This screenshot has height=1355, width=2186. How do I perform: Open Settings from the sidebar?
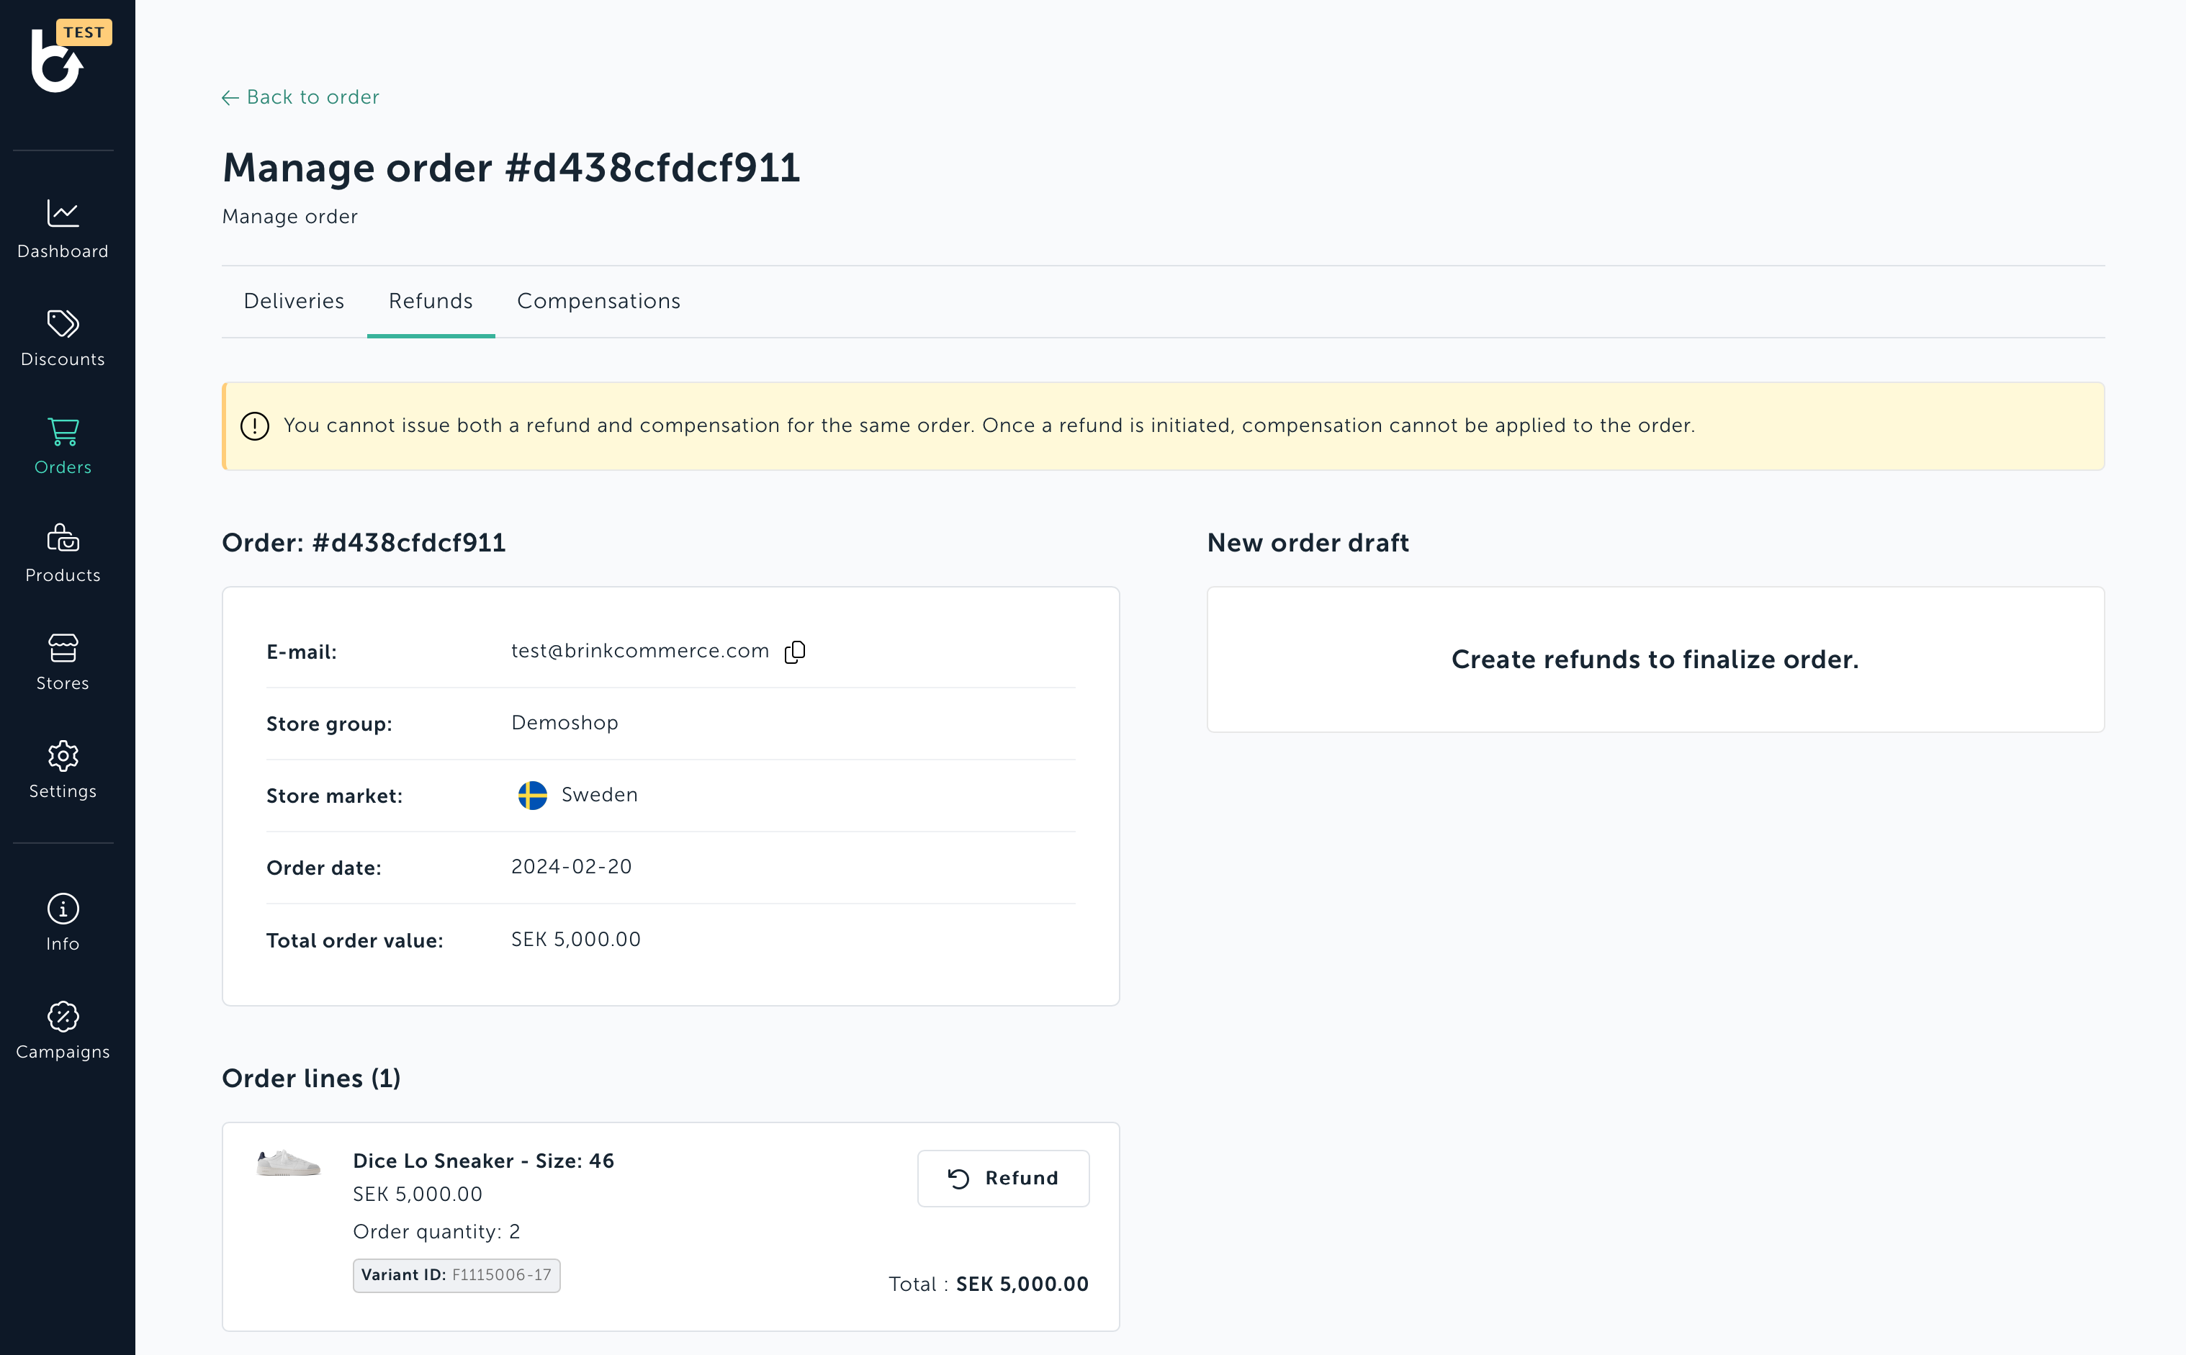click(x=63, y=770)
